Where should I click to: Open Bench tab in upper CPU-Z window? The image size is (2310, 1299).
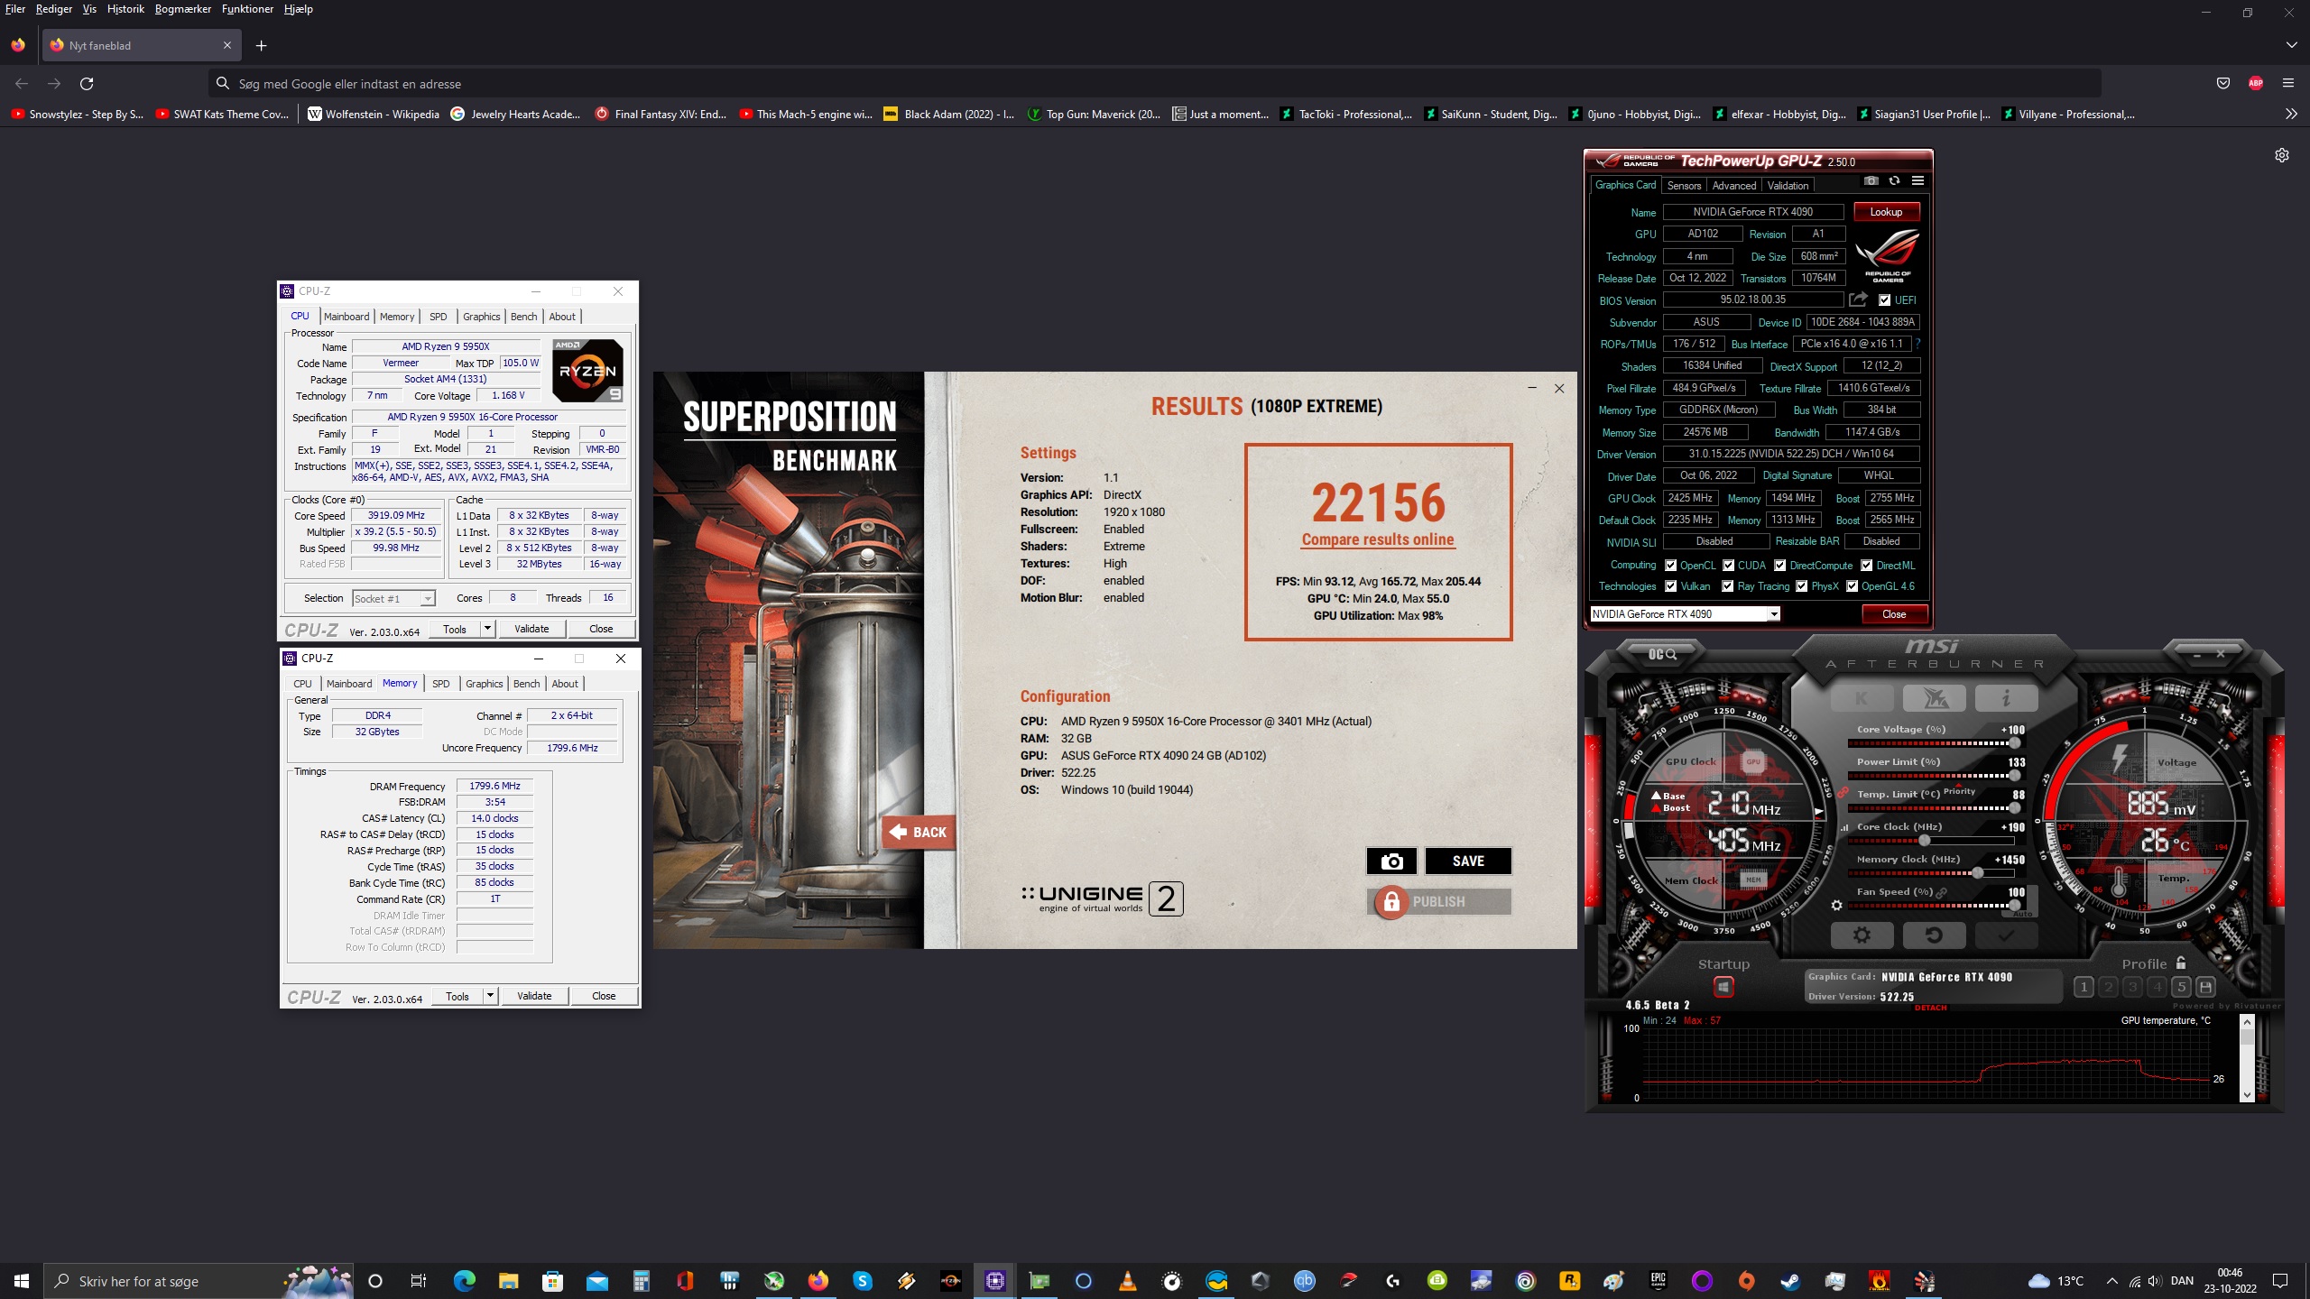coord(523,317)
